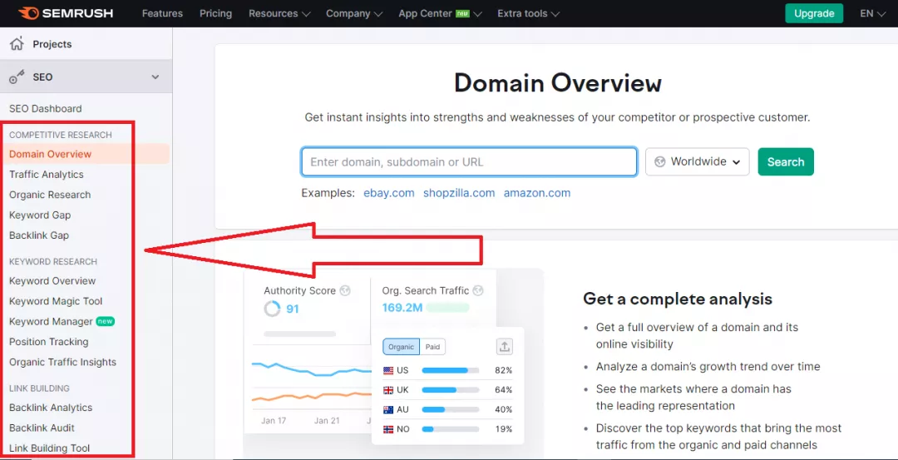
Task: Click the 'new' badge beside Keyword Manager
Action: (x=105, y=321)
